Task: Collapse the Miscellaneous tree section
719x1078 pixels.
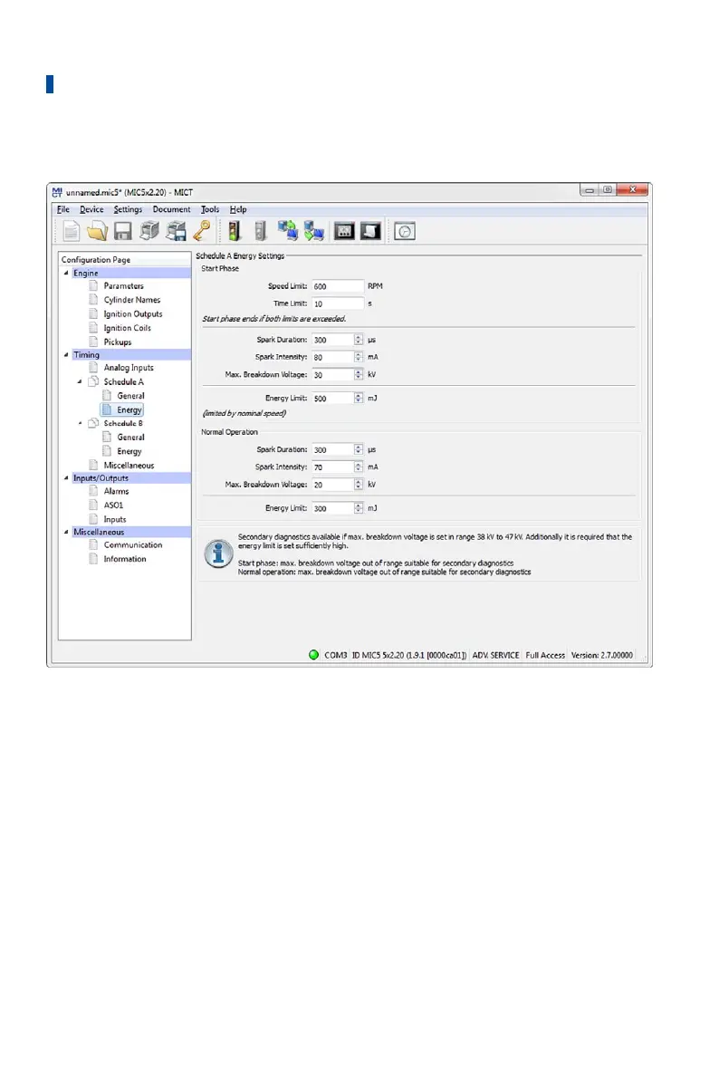Action: (x=67, y=532)
